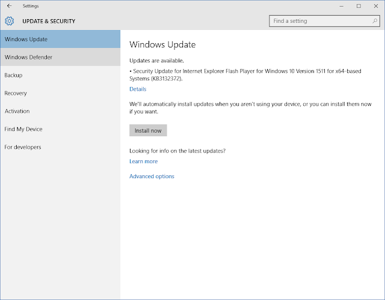This screenshot has height=300, width=385.
Task: Focus the Find a setting field
Action: [324, 21]
